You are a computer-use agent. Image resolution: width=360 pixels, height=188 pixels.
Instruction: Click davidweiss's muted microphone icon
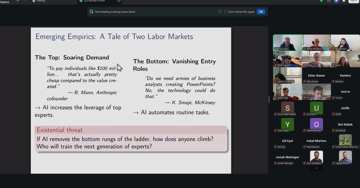click(333, 49)
